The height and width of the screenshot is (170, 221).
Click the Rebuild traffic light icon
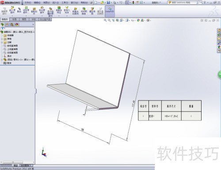133,3
